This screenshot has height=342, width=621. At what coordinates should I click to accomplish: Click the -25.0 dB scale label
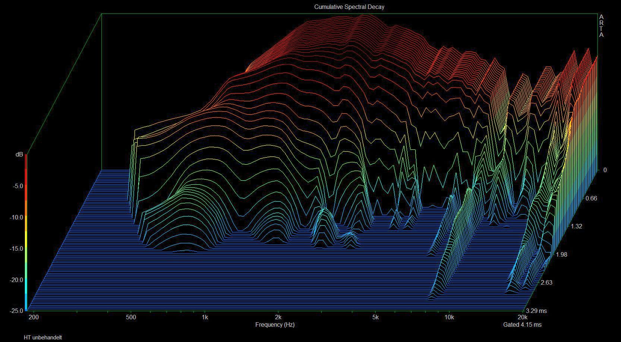[x=16, y=311]
